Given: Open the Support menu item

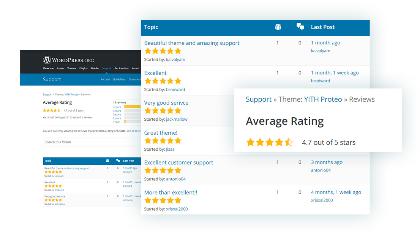Looking at the screenshot, I should [106, 68].
